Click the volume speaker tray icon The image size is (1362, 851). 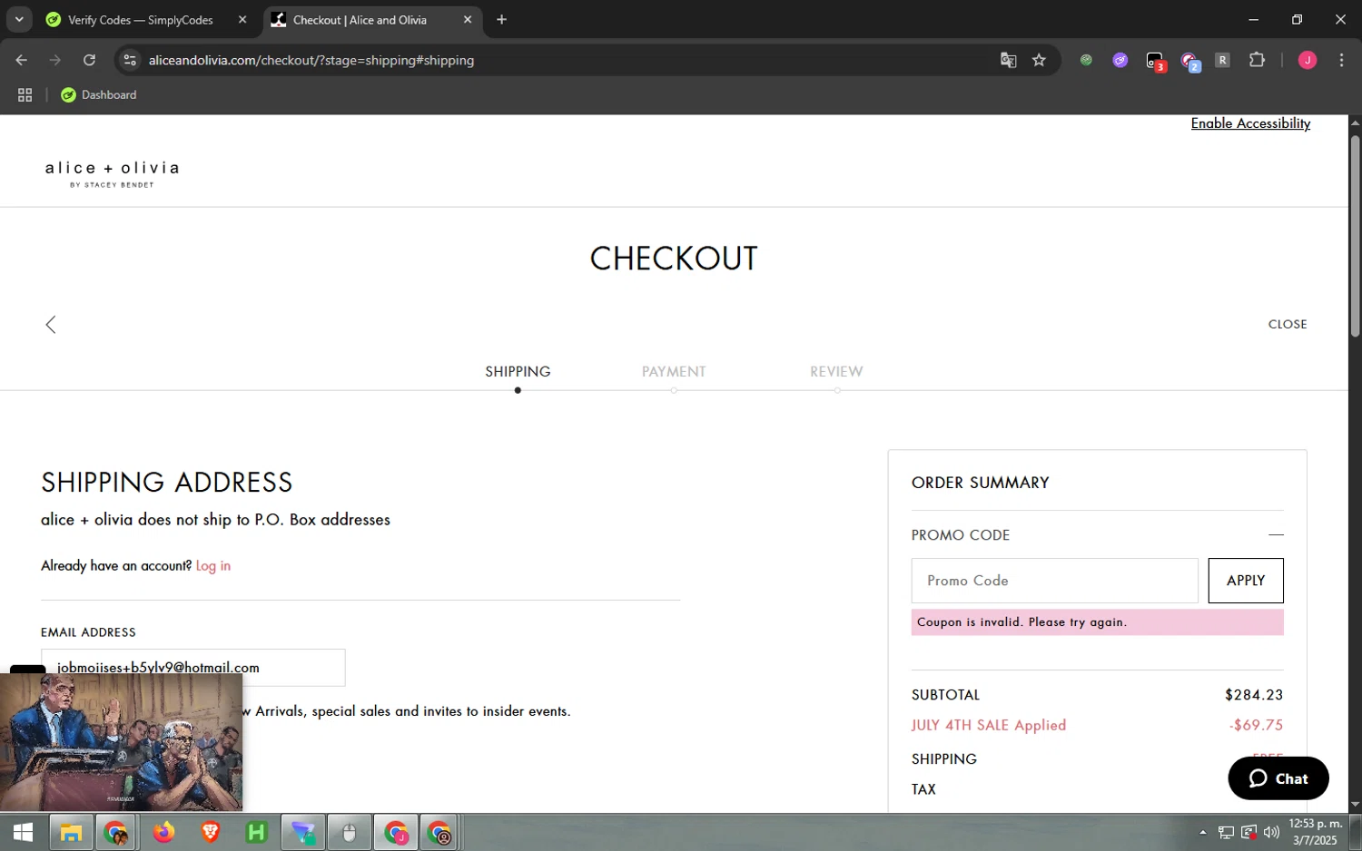click(x=1271, y=832)
